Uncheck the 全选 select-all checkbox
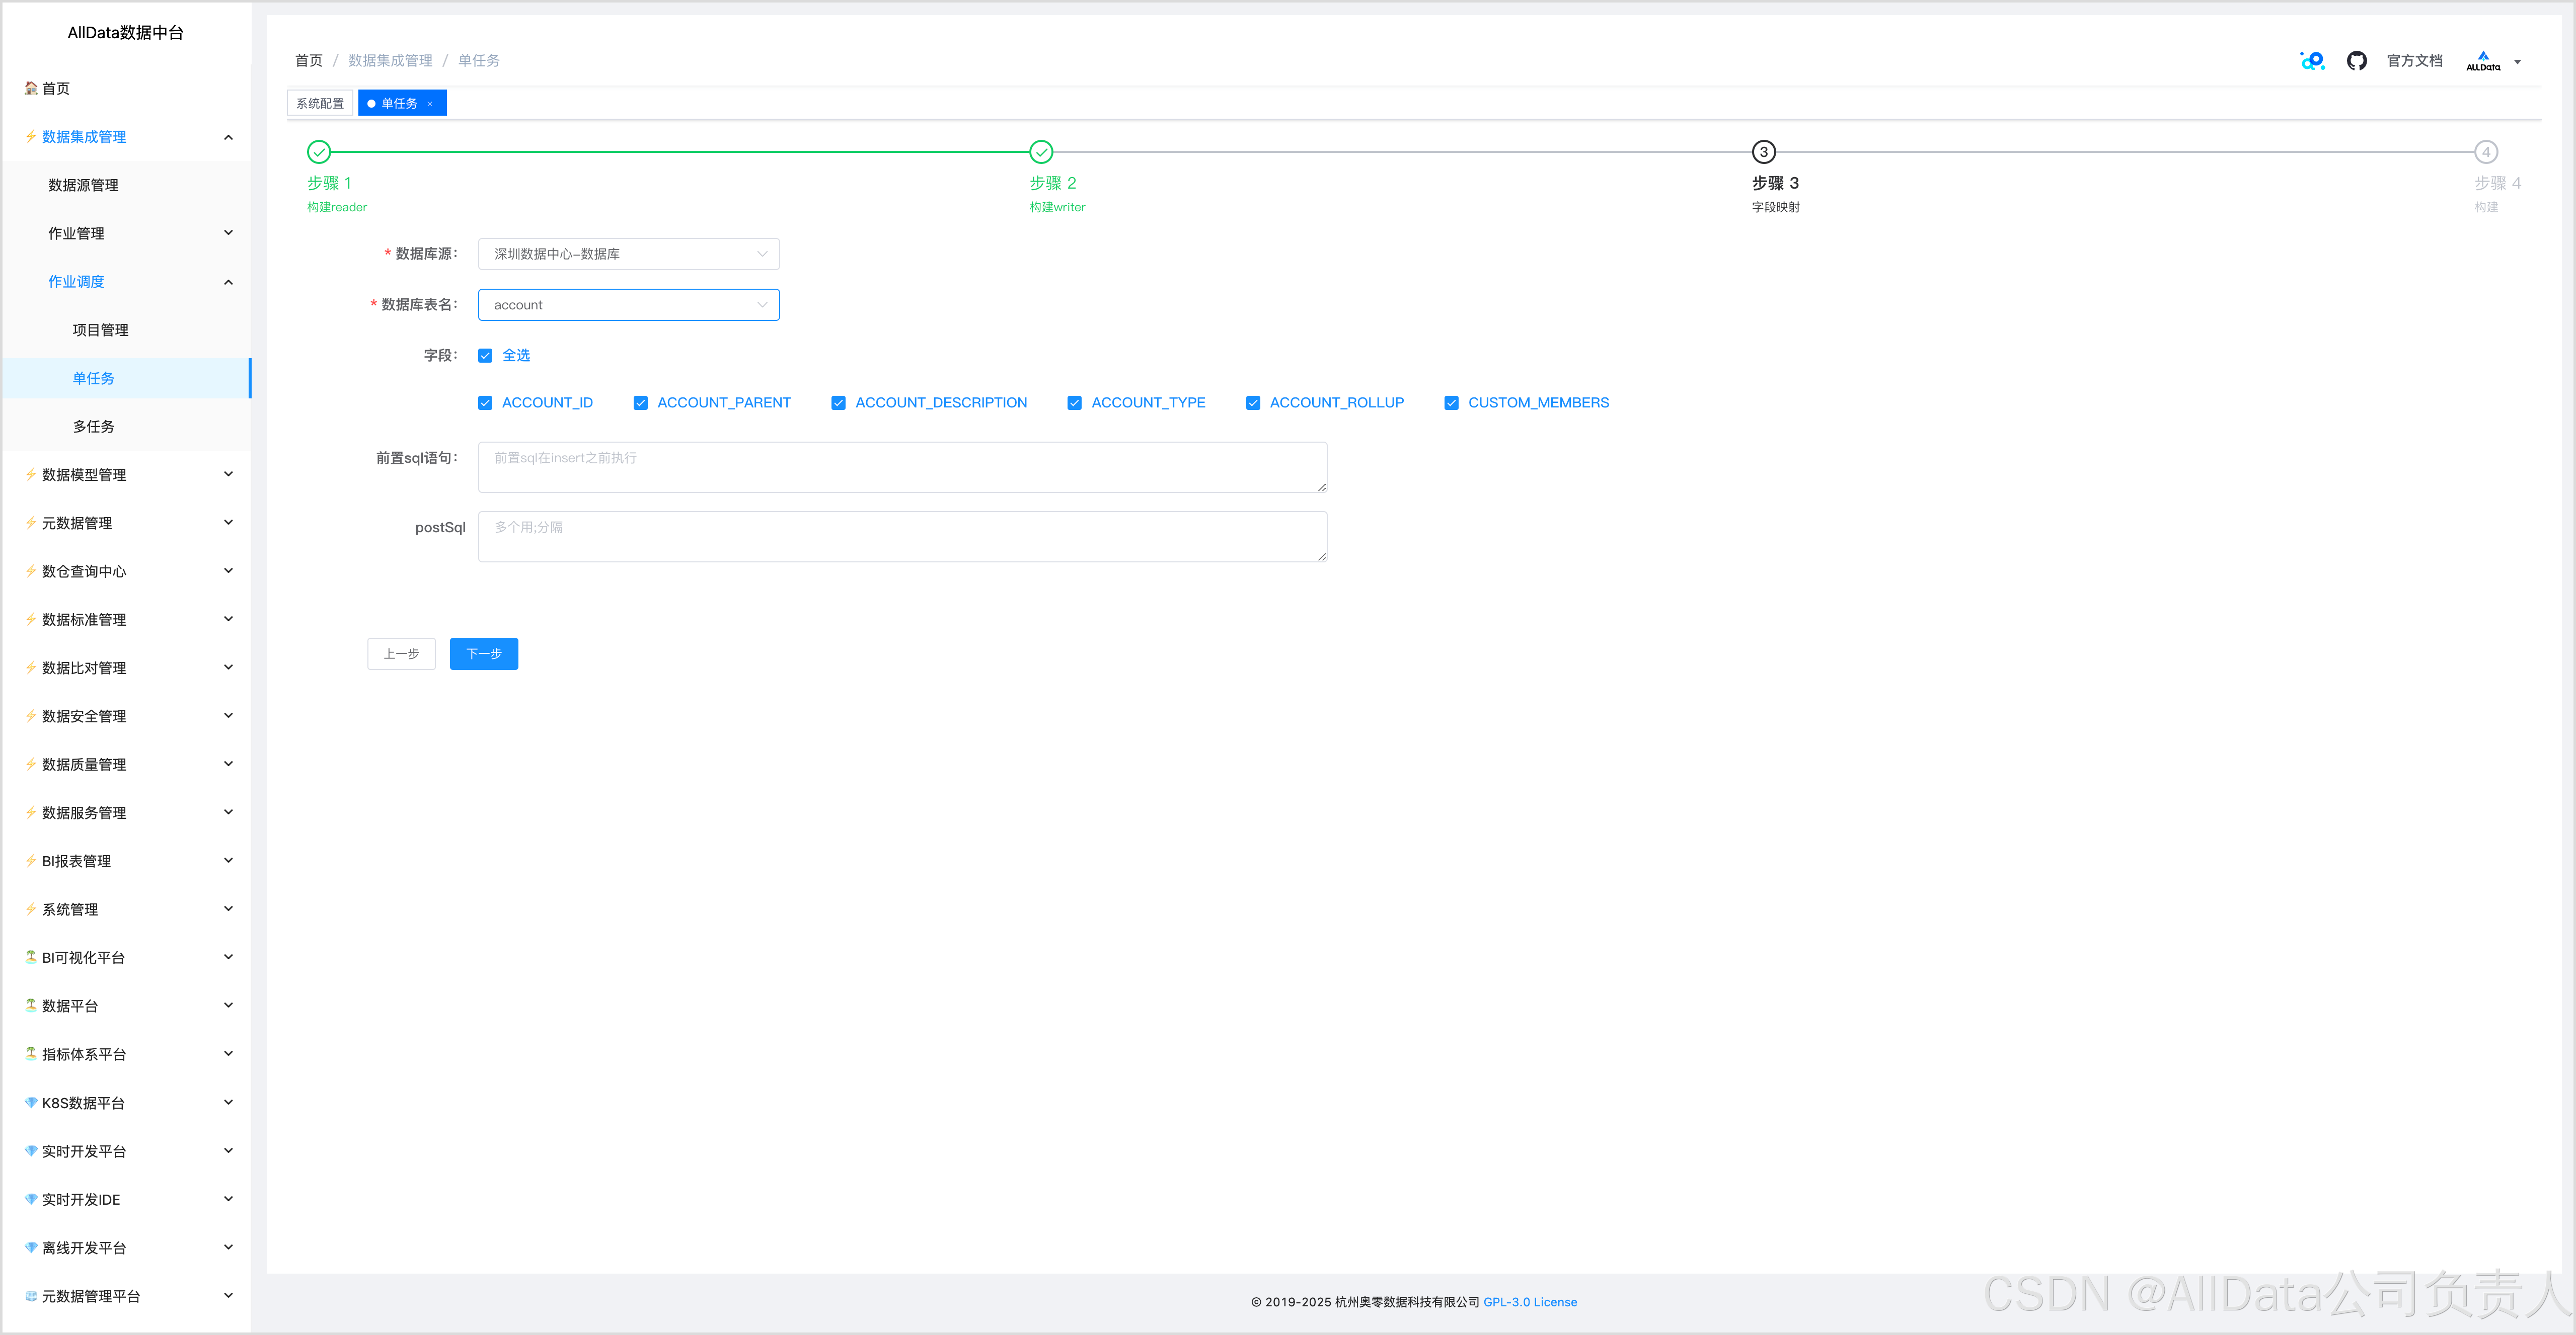 (x=485, y=356)
